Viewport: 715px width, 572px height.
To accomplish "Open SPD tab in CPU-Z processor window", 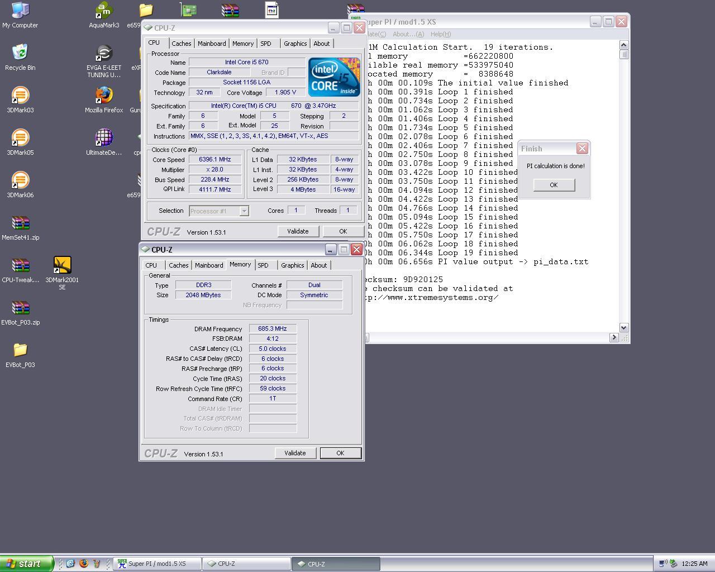I will 266,44.
